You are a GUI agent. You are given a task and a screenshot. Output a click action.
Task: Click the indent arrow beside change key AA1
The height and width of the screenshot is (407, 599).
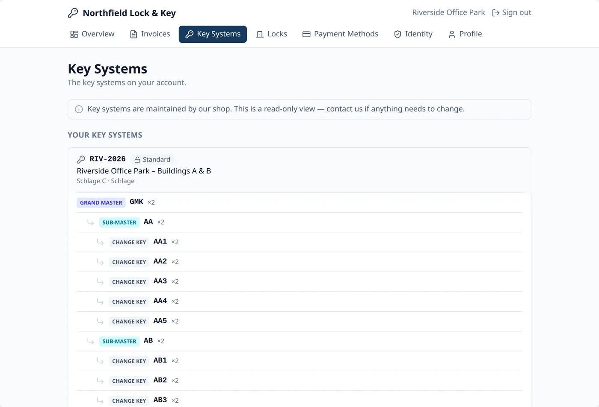[x=100, y=242]
